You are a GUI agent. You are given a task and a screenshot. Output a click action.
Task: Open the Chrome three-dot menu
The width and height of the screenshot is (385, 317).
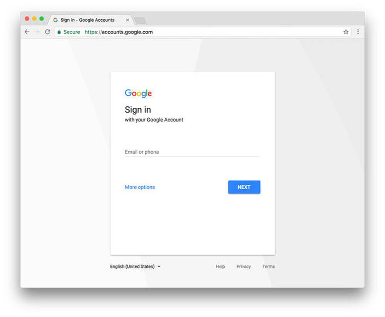(x=358, y=32)
